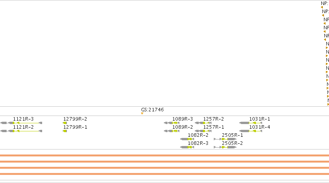329x183 pixels.
Task: Click the bottom orange track bar
Action: [165, 174]
